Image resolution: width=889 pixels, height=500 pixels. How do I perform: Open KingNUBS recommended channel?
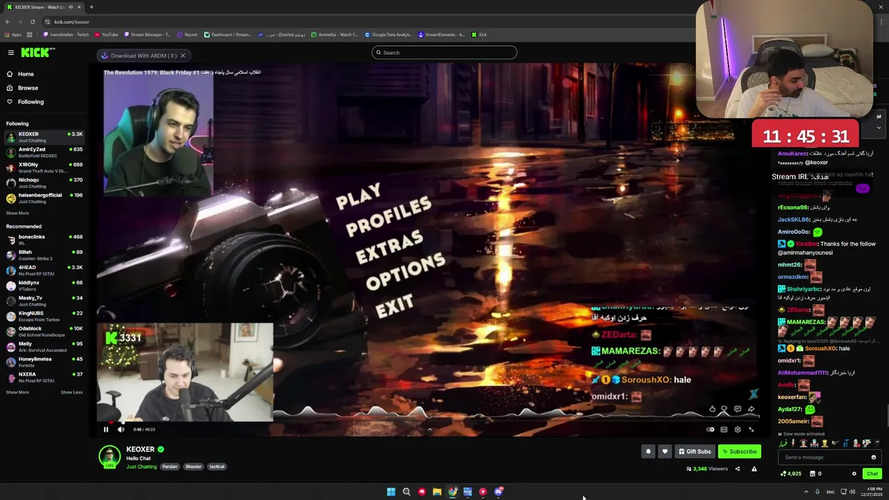(x=44, y=316)
